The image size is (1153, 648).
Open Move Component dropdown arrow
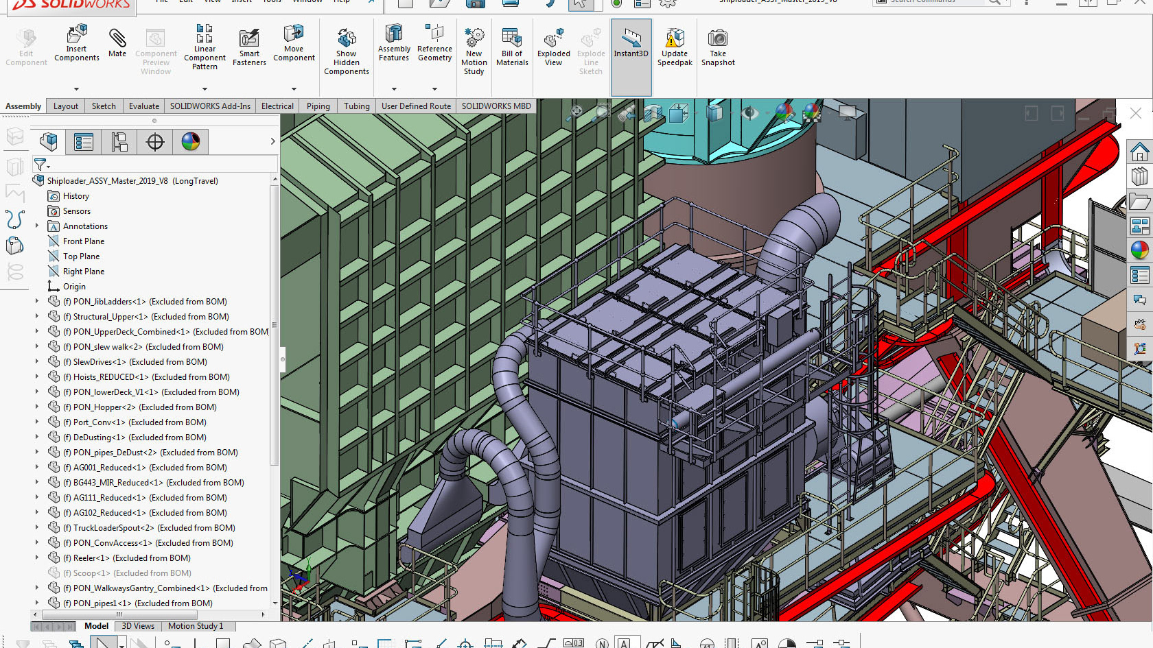(294, 88)
